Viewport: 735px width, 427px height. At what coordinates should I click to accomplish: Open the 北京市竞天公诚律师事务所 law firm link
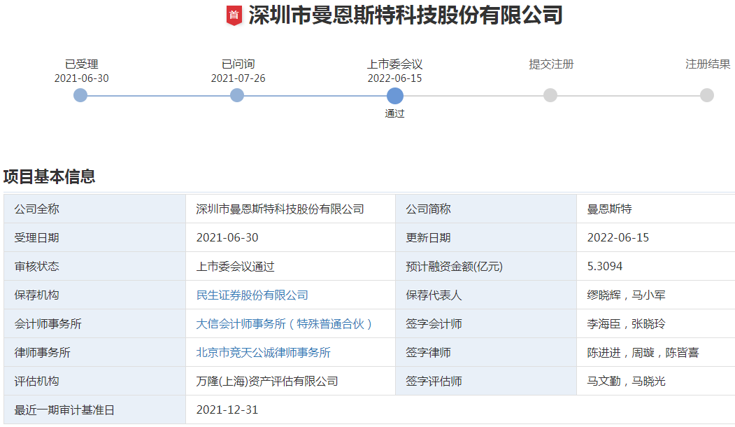pos(265,351)
